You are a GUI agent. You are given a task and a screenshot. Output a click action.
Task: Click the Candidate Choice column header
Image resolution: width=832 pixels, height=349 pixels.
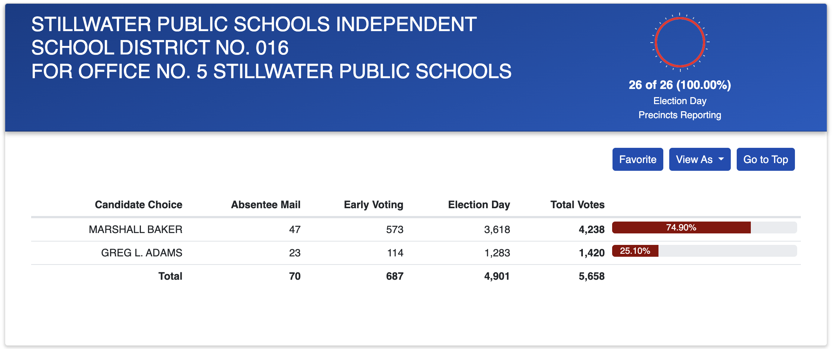pos(139,205)
